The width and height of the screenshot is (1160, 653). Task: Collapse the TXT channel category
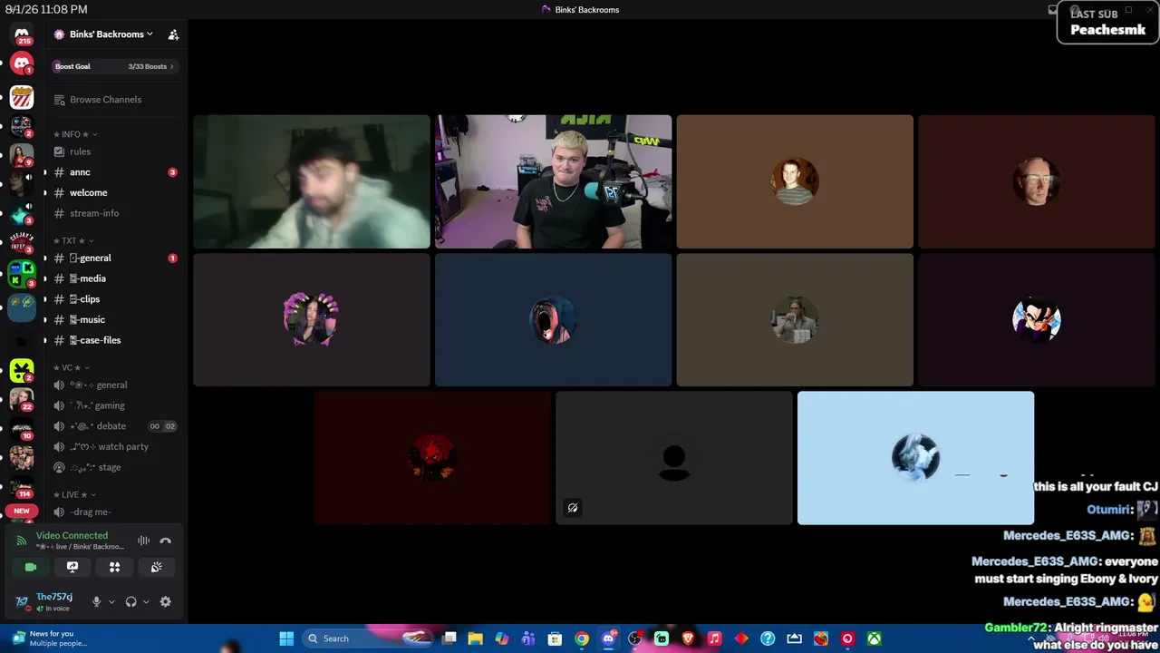[x=73, y=241]
